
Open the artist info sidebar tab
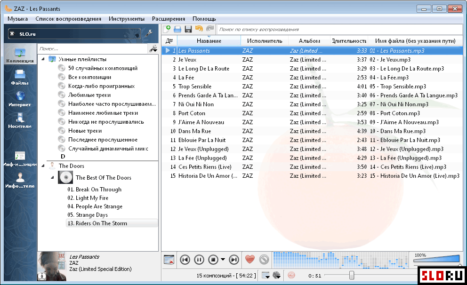[20, 181]
